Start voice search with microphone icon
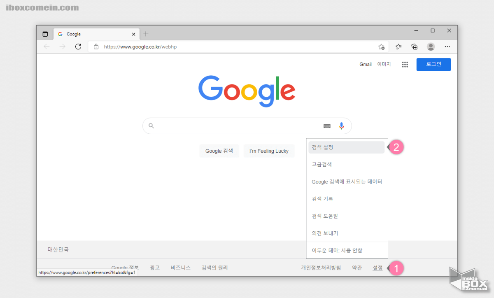 pos(341,126)
